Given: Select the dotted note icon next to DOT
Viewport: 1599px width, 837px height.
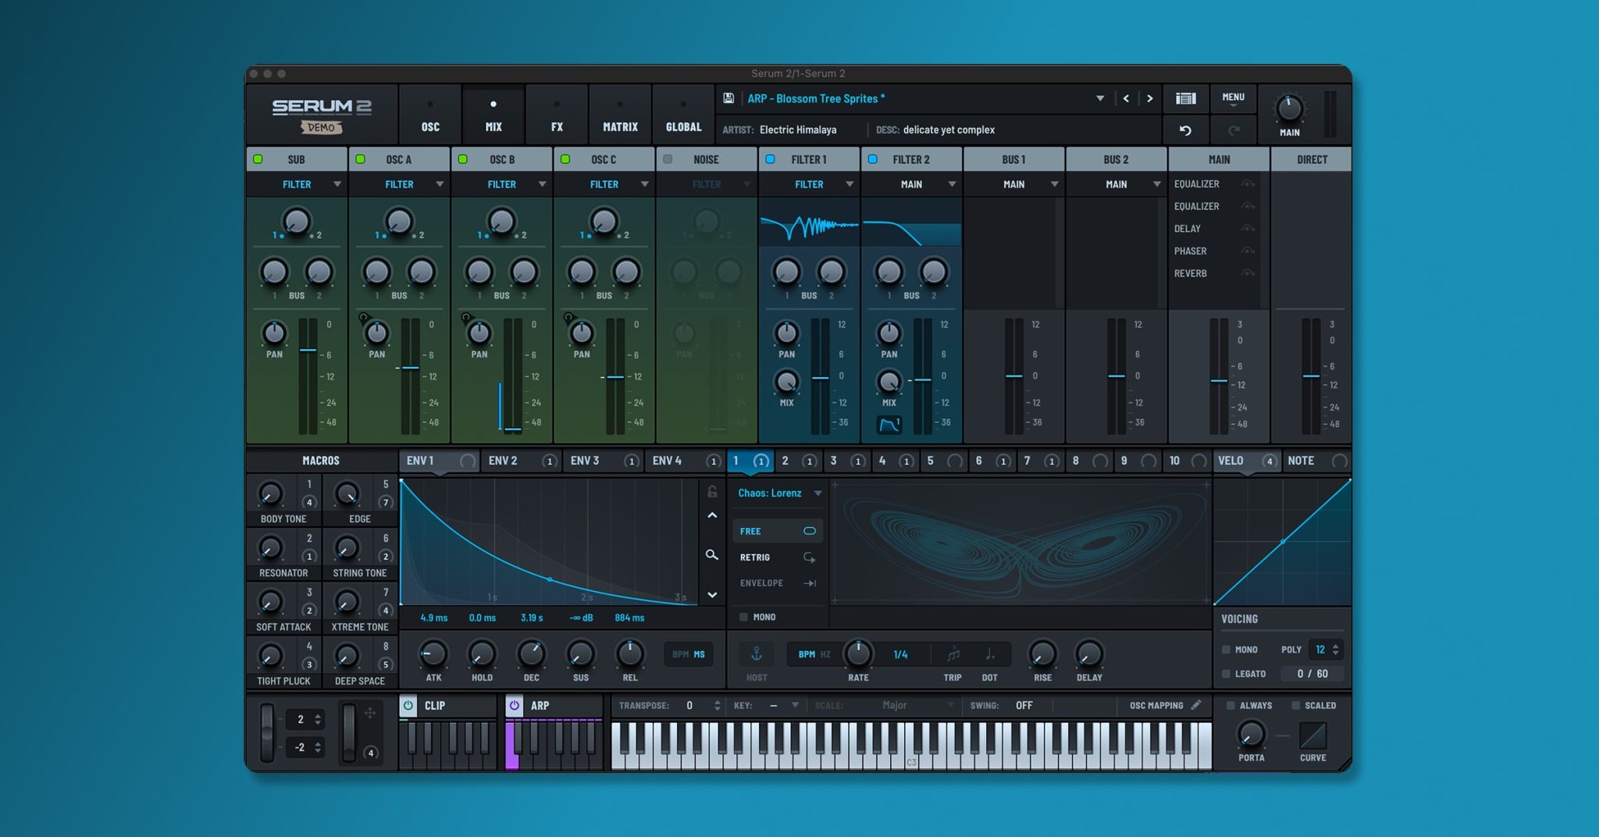Looking at the screenshot, I should 989,654.
